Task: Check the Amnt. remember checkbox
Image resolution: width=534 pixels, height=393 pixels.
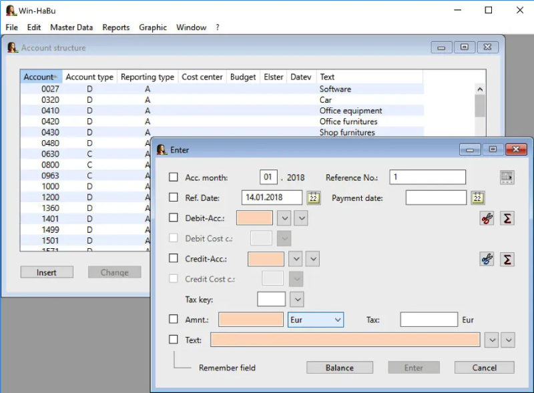Action: click(x=174, y=320)
